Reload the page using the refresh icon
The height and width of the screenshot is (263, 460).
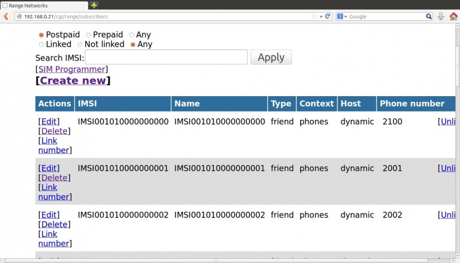(328, 16)
